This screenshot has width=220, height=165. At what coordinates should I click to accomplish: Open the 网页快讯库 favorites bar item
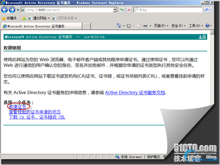(64, 18)
